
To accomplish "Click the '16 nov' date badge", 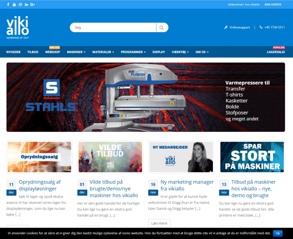I will 153,187.
